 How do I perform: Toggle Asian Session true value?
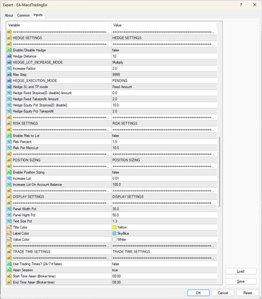[164, 270]
